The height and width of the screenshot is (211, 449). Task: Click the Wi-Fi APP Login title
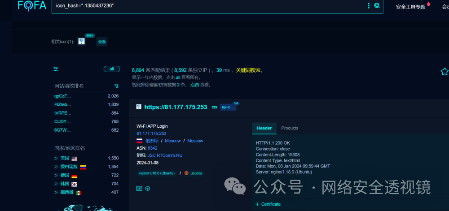pos(152,126)
